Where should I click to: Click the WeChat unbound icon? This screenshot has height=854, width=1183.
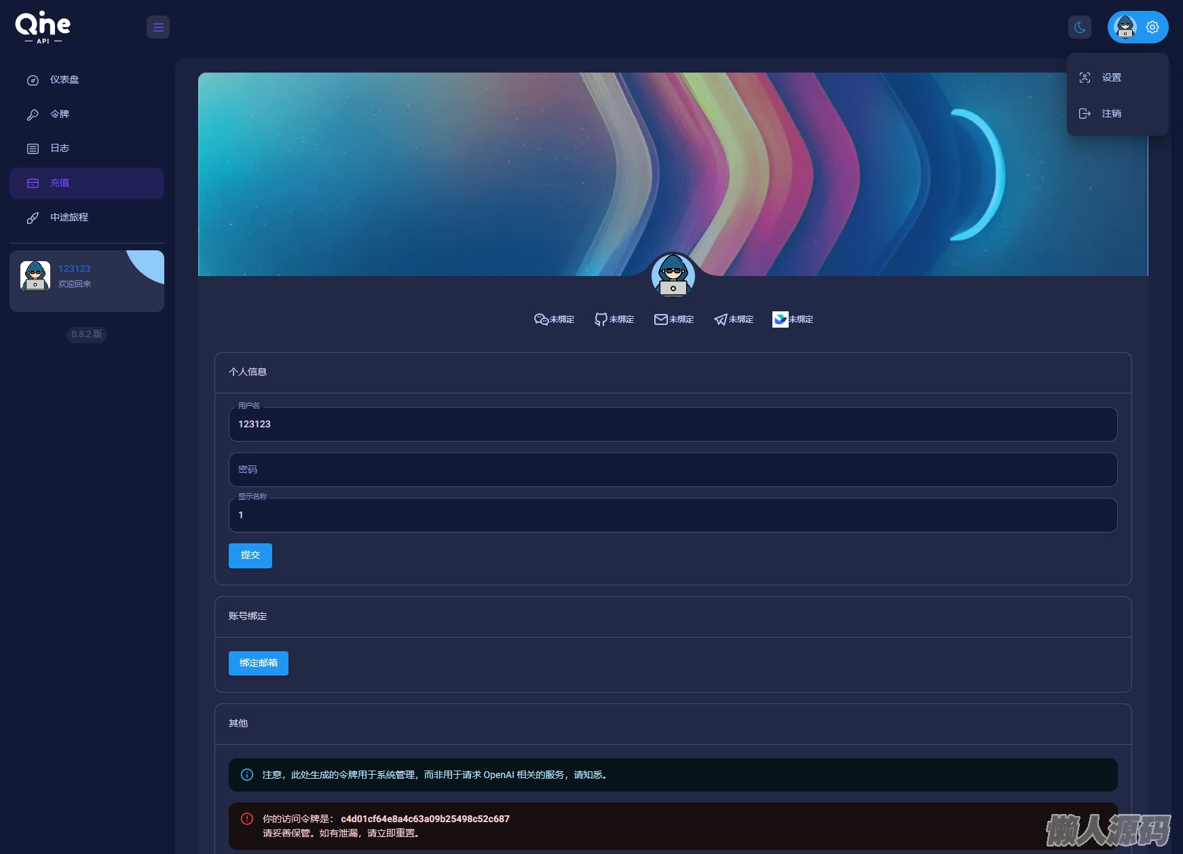pos(541,319)
